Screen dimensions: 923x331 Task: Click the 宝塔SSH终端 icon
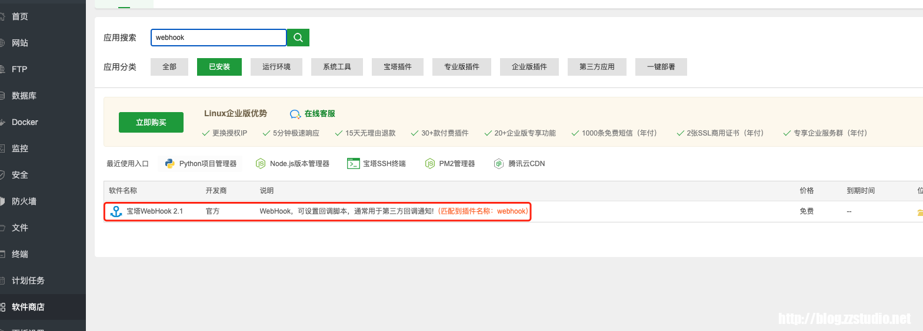tap(353, 164)
